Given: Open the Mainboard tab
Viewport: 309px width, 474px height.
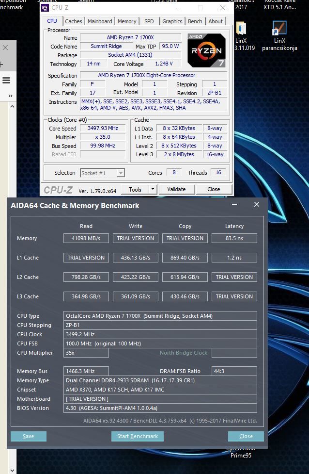Looking at the screenshot, I should pos(100,21).
